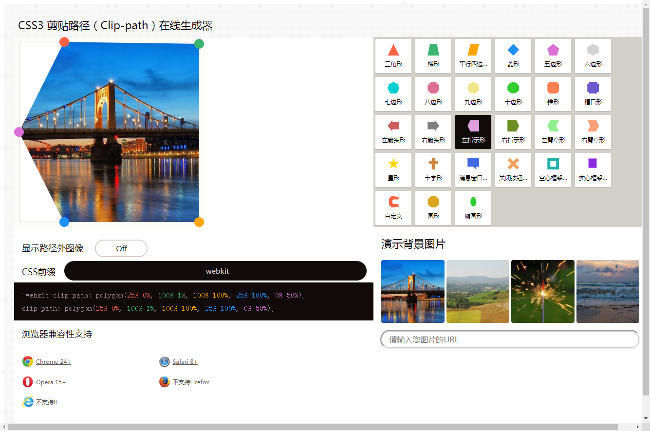
Task: Switch to the 关闭按钮 close-button shape
Action: pyautogui.click(x=513, y=169)
